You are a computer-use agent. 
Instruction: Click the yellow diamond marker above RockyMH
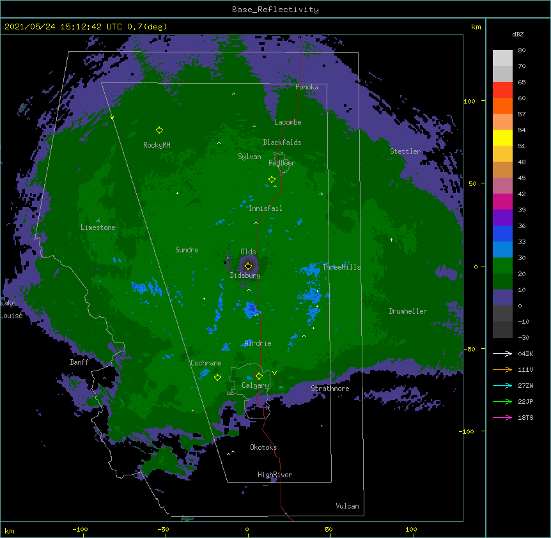point(159,130)
